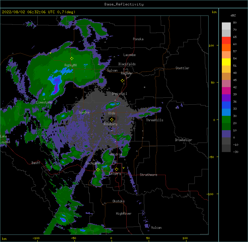The width and height of the screenshot is (248, 242).
Task: Click the HighRiver label
Action: [124, 214]
